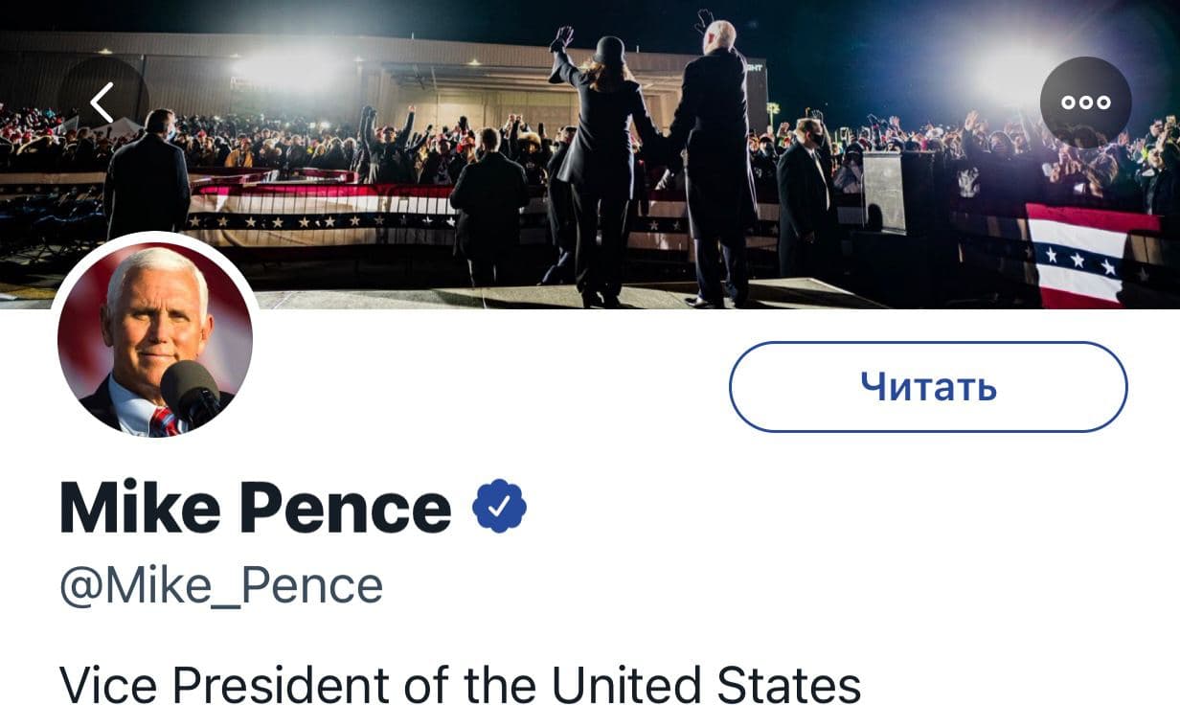The image size is (1180, 727).
Task: Click the "Mike Pence" display name
Action: 255,509
